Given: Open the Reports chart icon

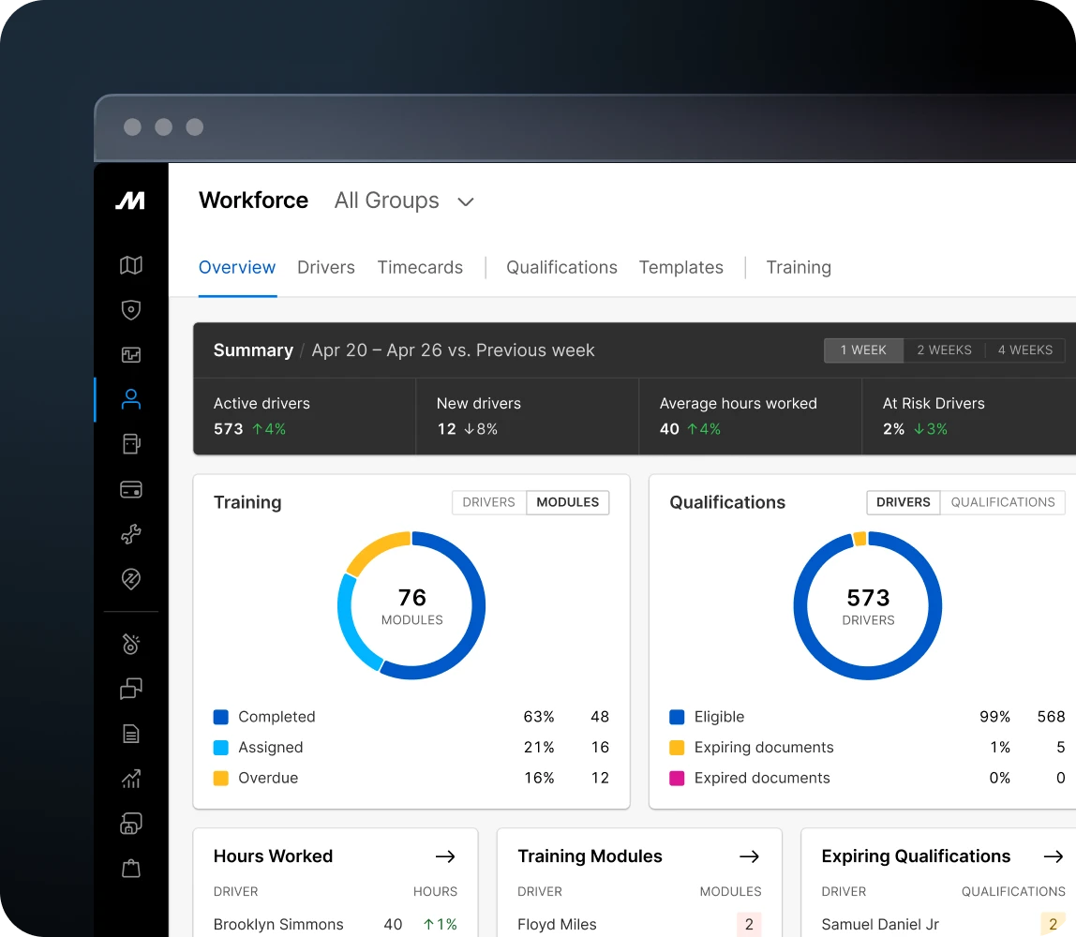Looking at the screenshot, I should click(131, 779).
